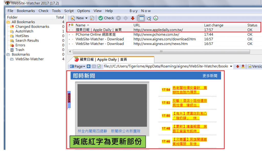Click the Changed Bookmarks folder icon
262x151 pixels.
pyautogui.click(x=12, y=27)
